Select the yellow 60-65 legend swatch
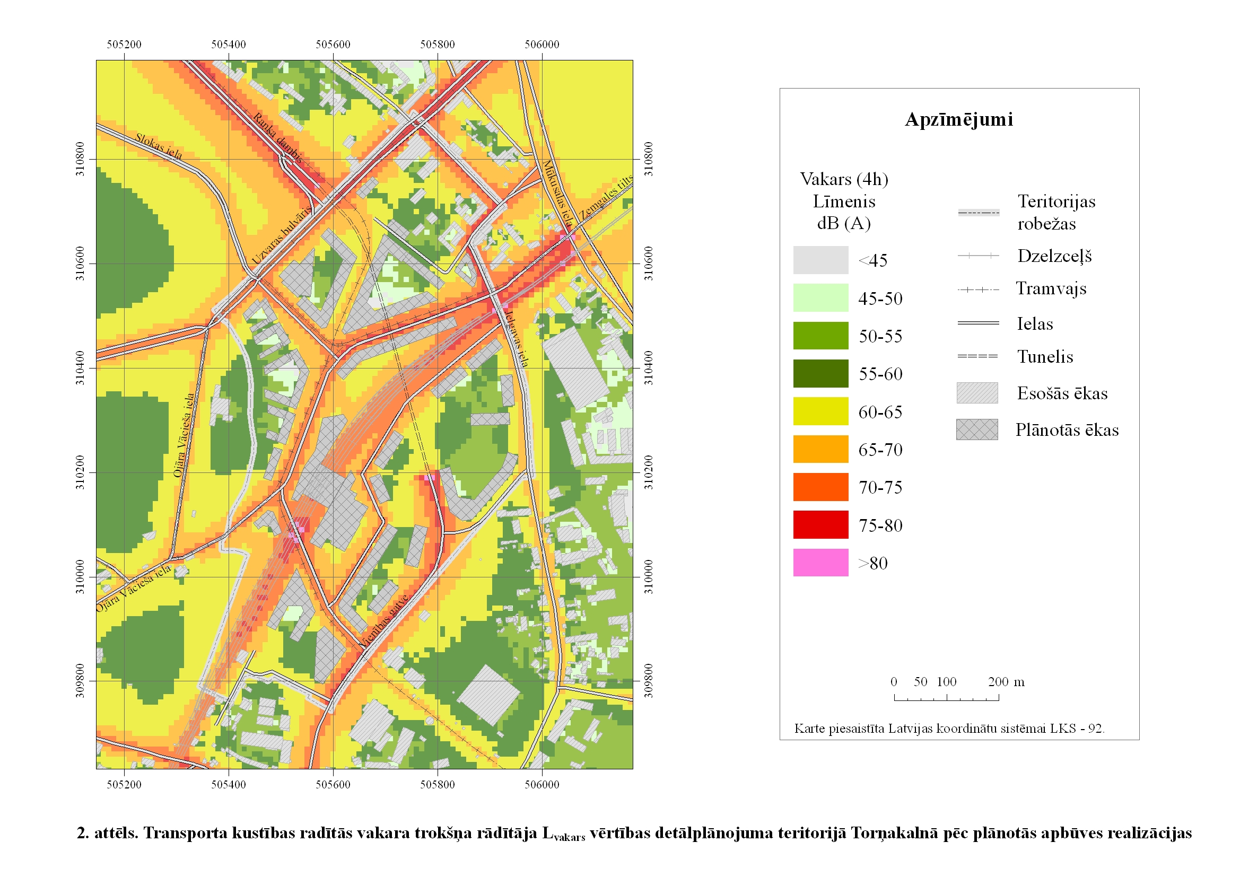 point(820,411)
